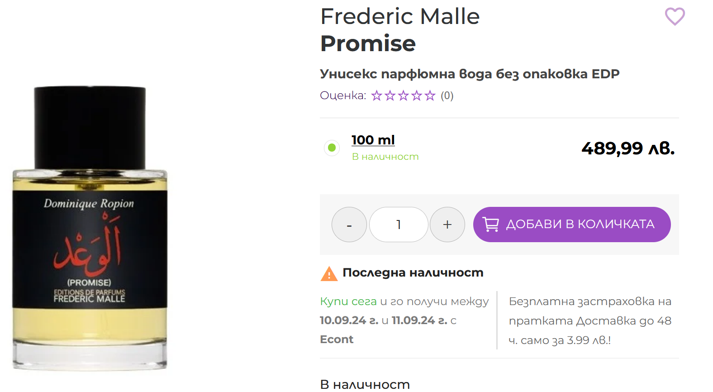Click the 489,99 лв. price
The height and width of the screenshot is (392, 713).
[x=627, y=148]
